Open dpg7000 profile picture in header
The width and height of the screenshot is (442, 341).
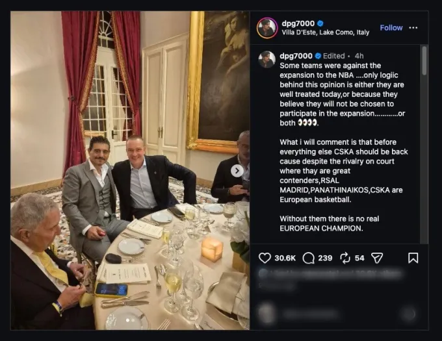[x=267, y=28]
